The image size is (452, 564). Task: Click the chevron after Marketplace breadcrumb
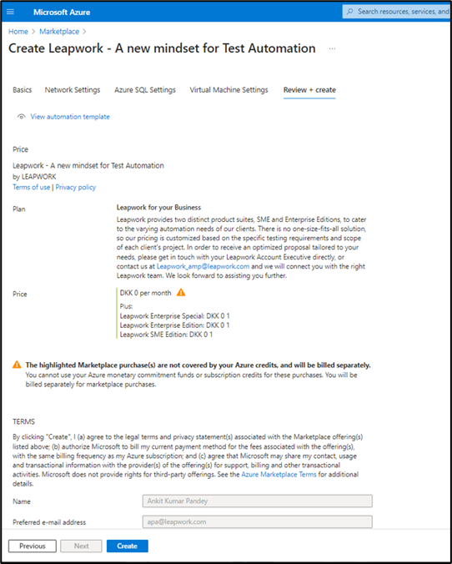click(x=84, y=32)
